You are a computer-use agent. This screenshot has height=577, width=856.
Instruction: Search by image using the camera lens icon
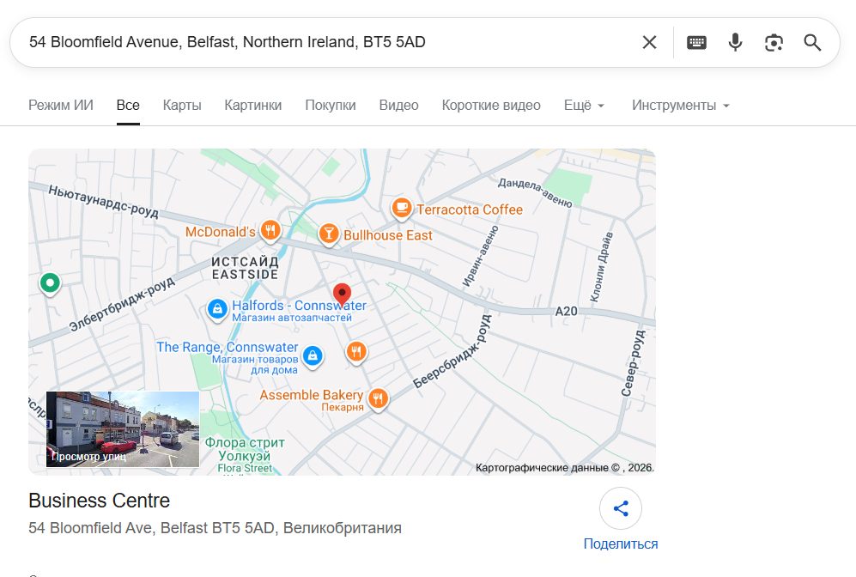coord(774,42)
